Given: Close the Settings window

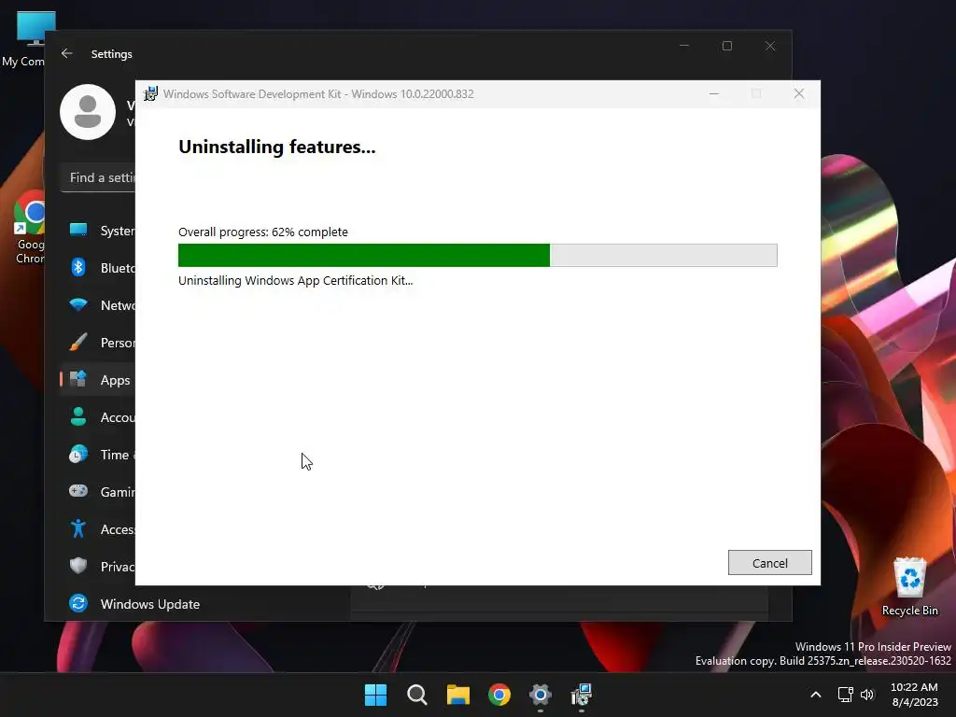Looking at the screenshot, I should 770,46.
